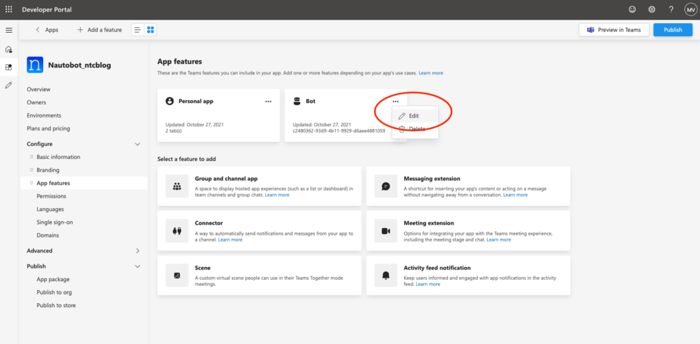This screenshot has width=700, height=344.
Task: Select the pencil tools icon in rail
Action: click(9, 85)
